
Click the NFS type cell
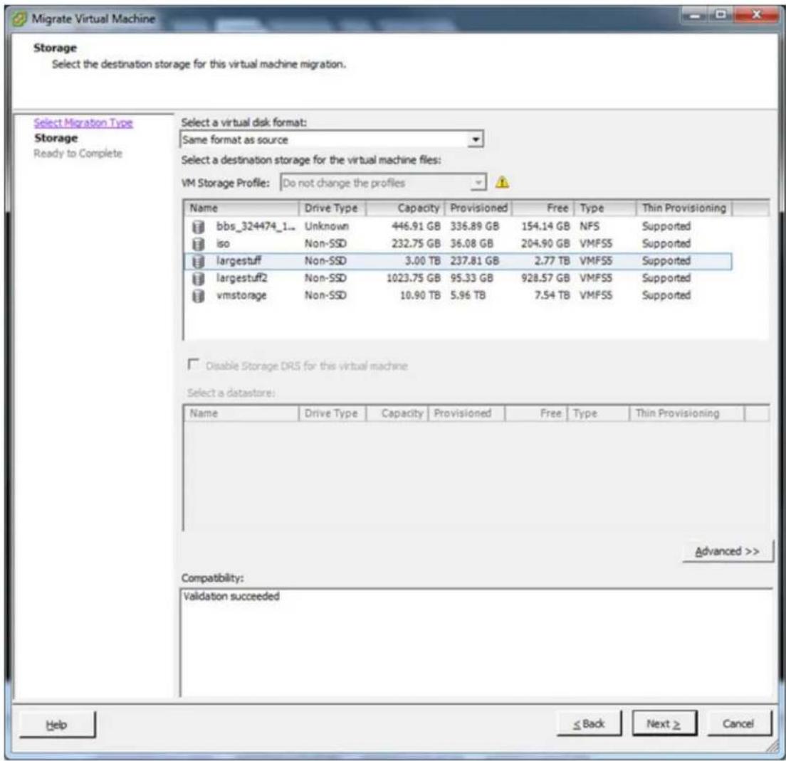pyautogui.click(x=589, y=226)
